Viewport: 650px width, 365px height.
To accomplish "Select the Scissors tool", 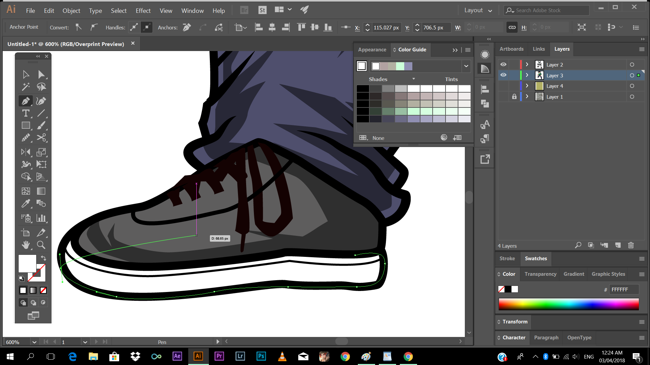I will 41,138.
